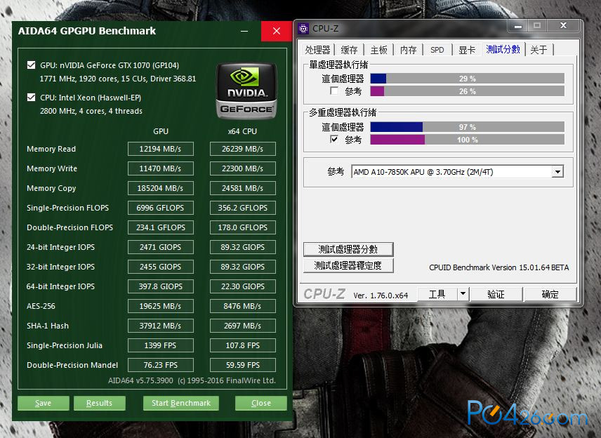Click GPU Single-Precision FLOPS value 6996 GFLOPS
Image resolution: width=601 pixels, height=438 pixels.
[161, 208]
